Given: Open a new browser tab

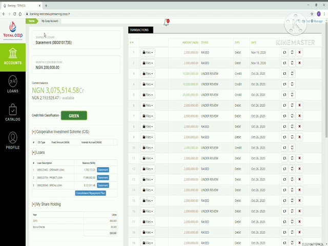Looking at the screenshot, I should (46, 6).
